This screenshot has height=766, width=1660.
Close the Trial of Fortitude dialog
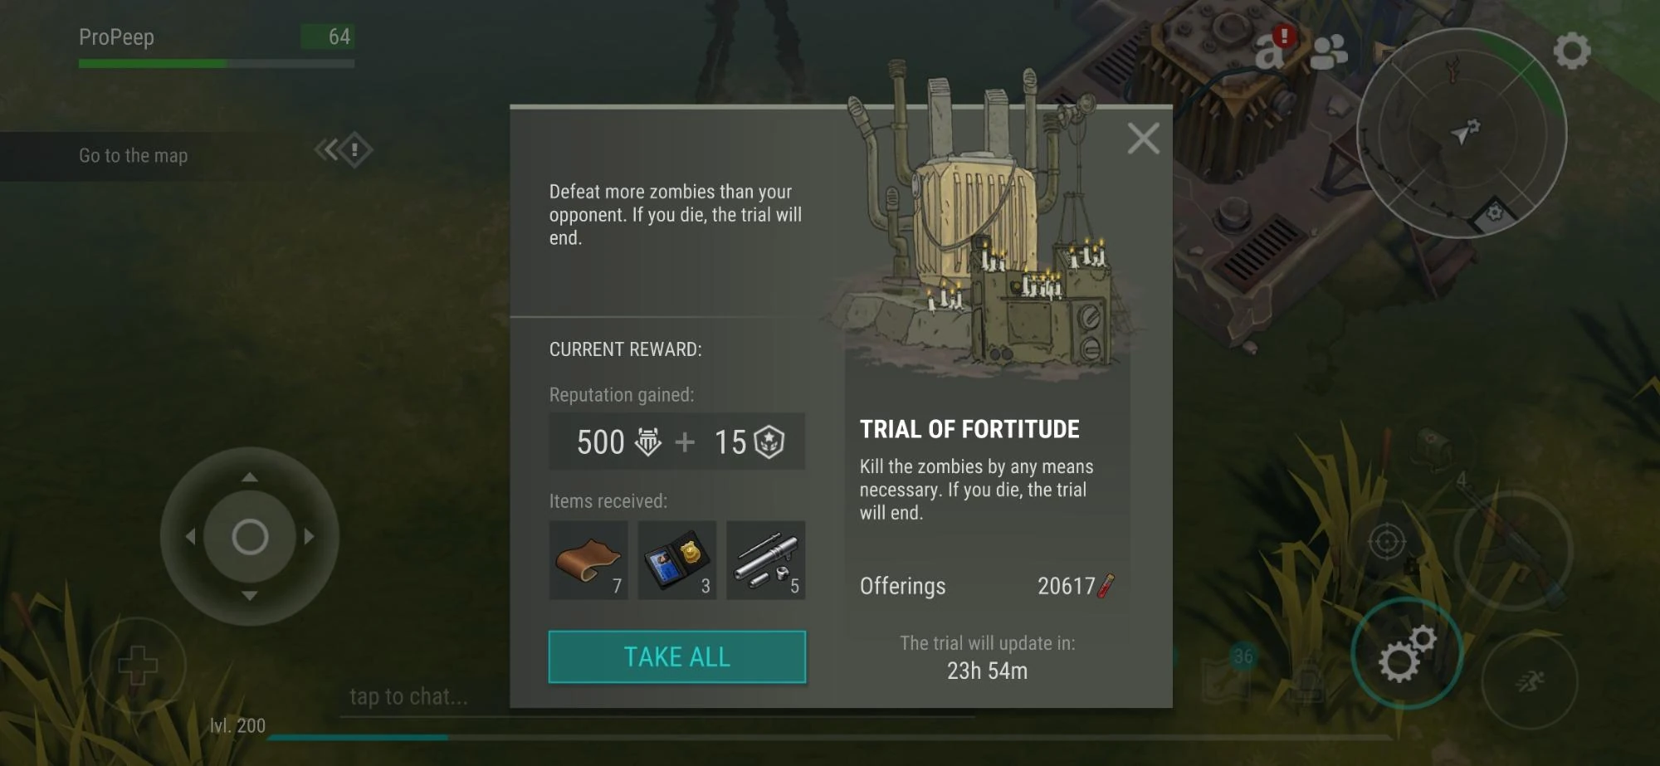tap(1143, 139)
